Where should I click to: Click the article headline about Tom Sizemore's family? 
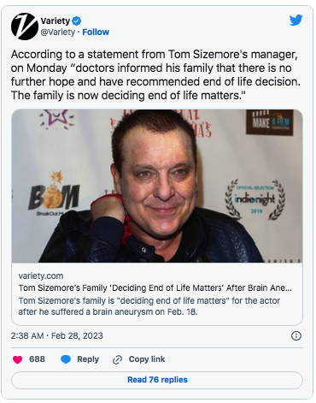pyautogui.click(x=155, y=287)
